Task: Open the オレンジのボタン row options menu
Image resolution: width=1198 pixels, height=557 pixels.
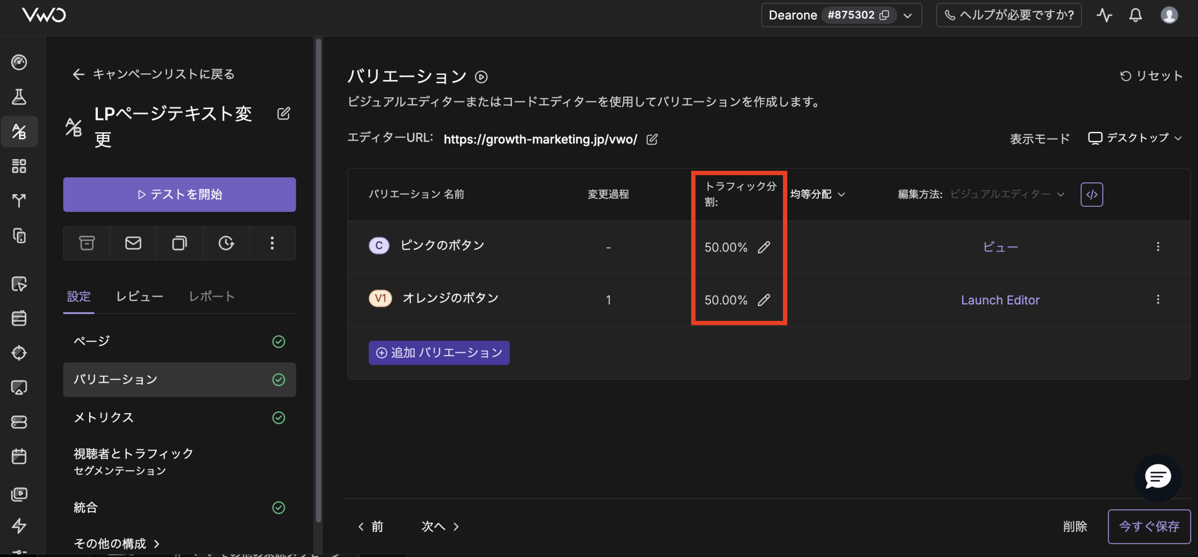Action: point(1158,300)
